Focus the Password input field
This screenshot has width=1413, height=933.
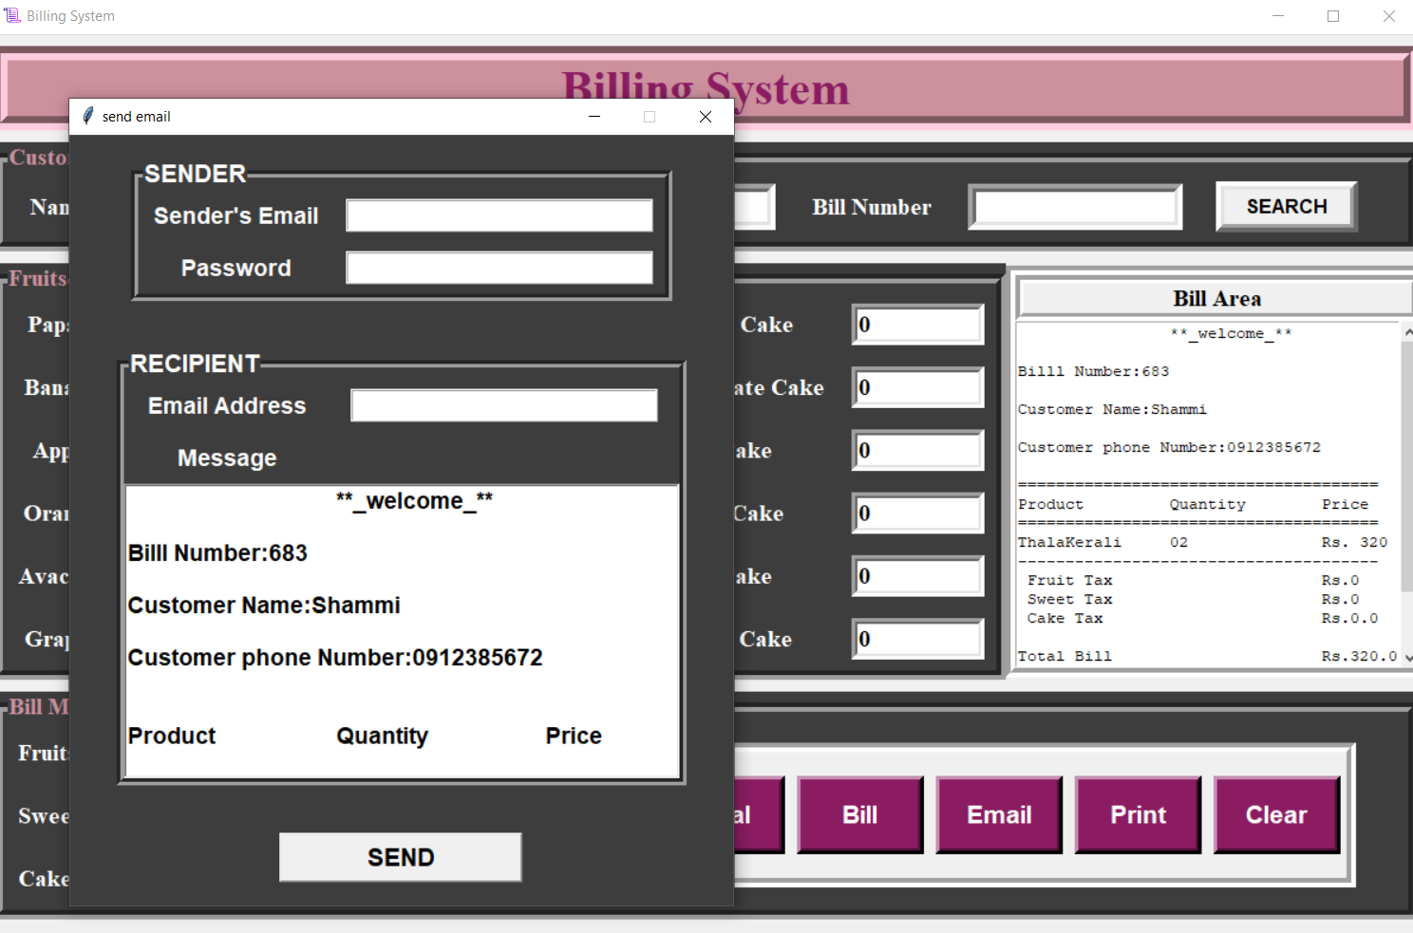pos(499,268)
